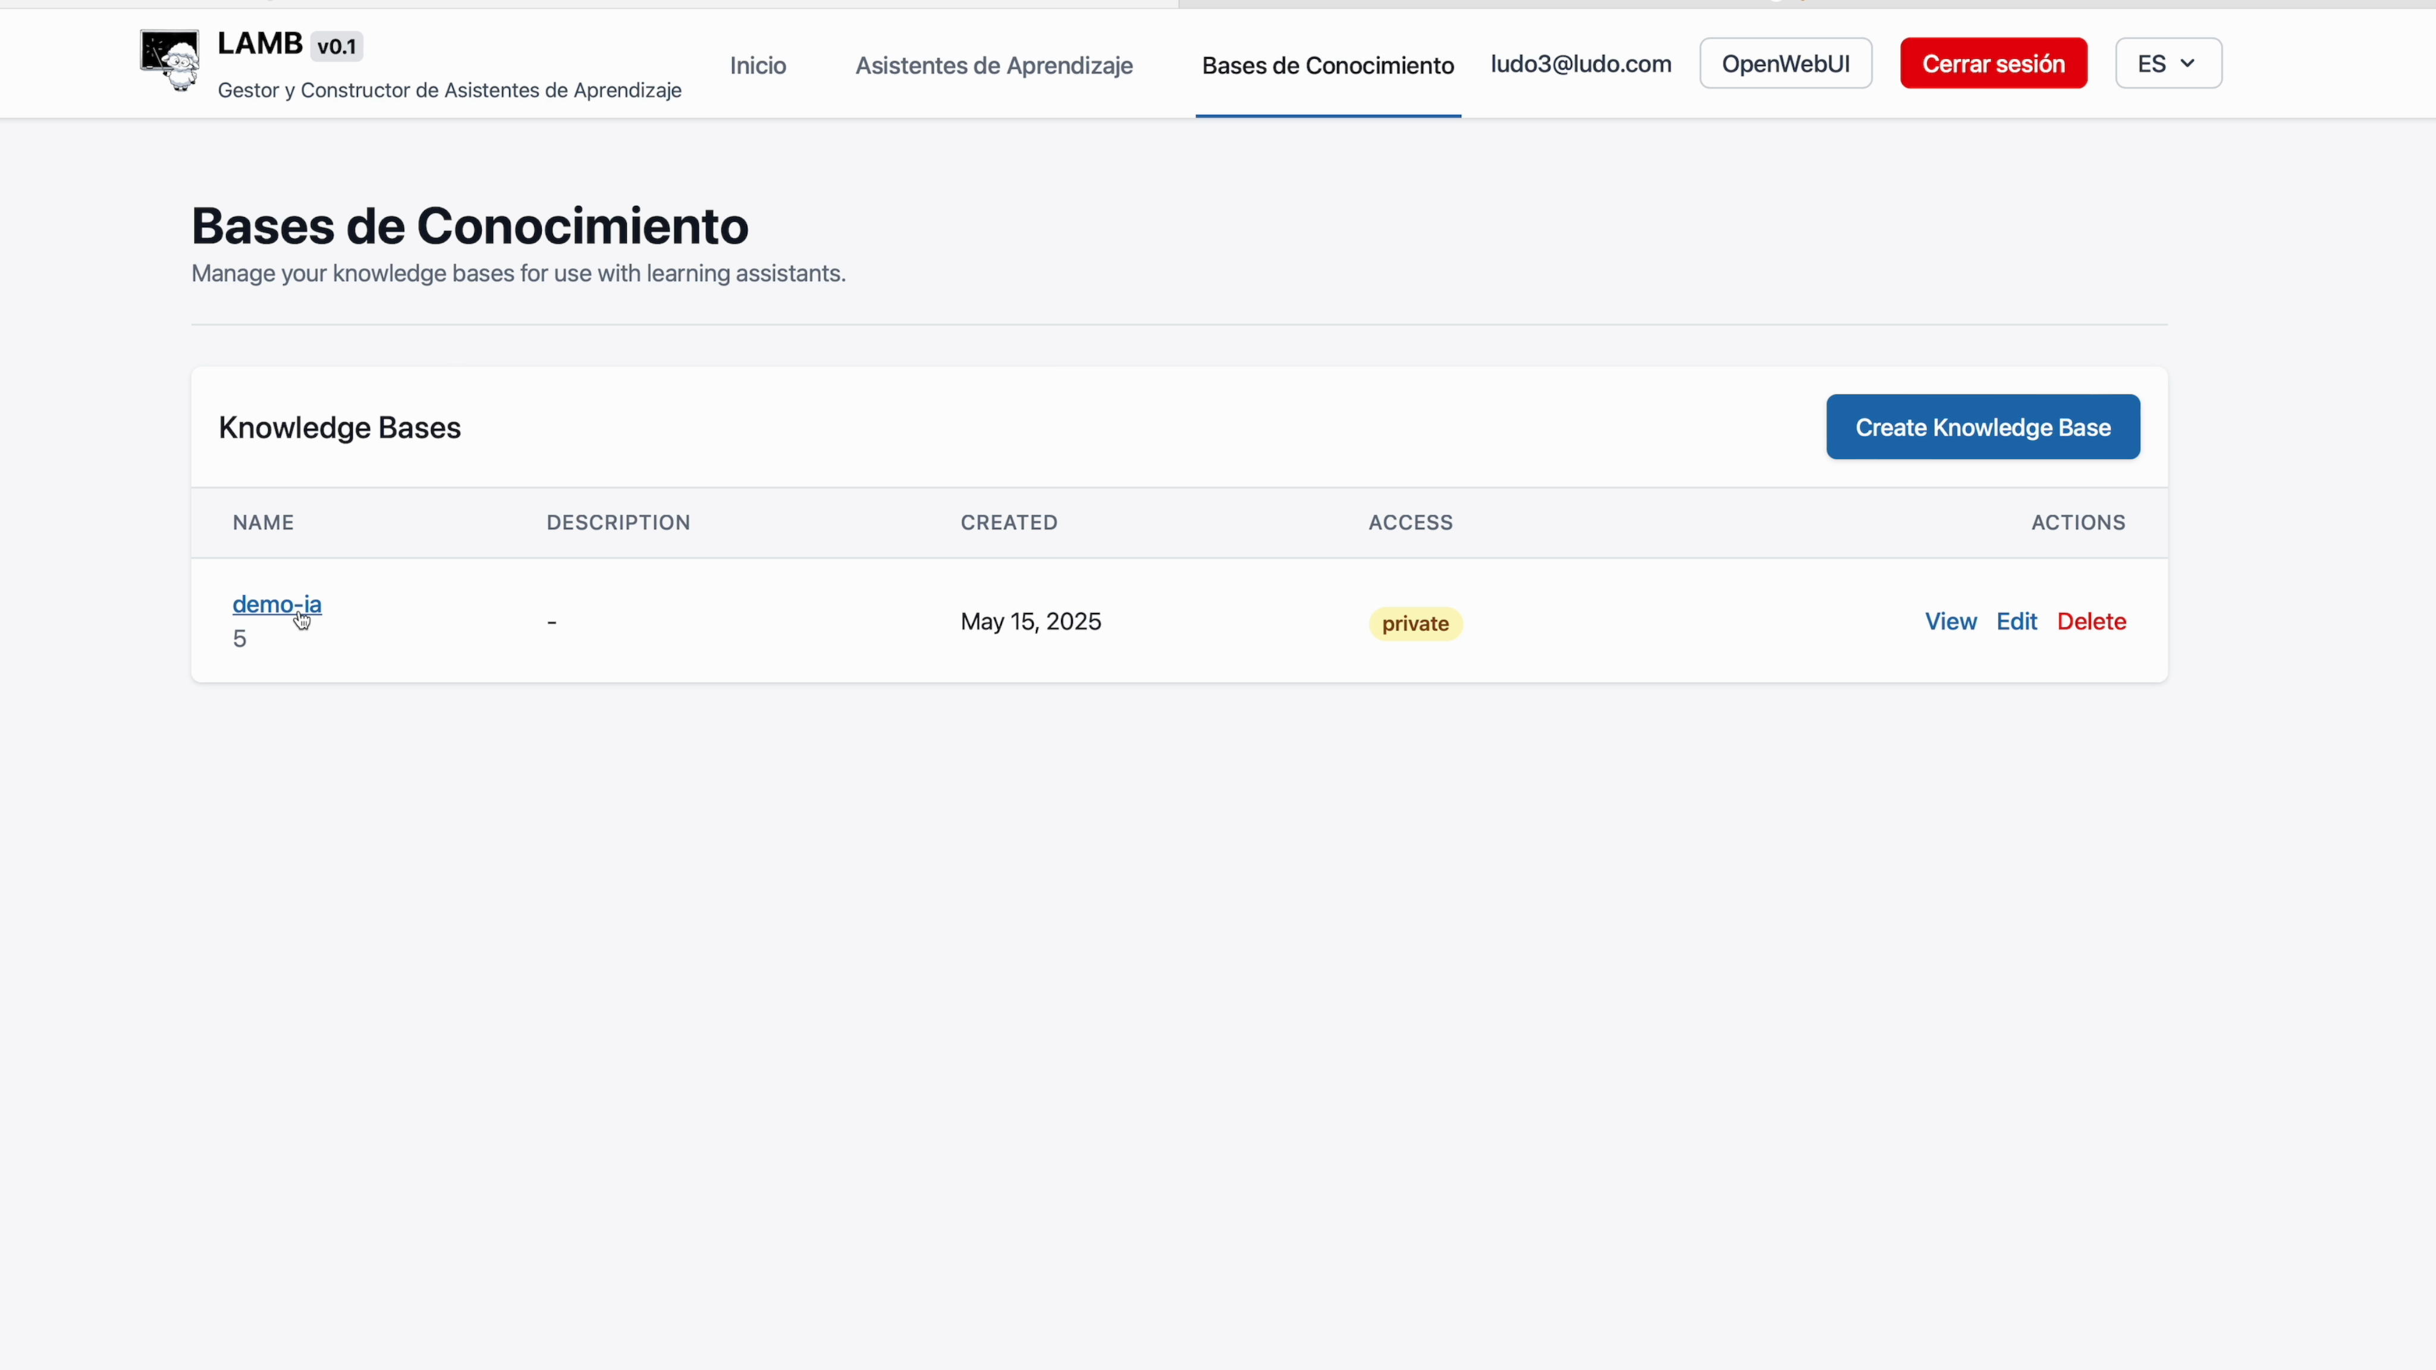The height and width of the screenshot is (1370, 2436).
Task: Click the CREATED column header
Action: click(x=1008, y=523)
